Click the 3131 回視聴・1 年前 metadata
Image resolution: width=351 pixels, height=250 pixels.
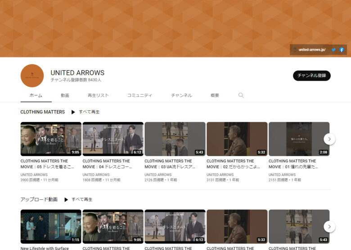pos(223,180)
